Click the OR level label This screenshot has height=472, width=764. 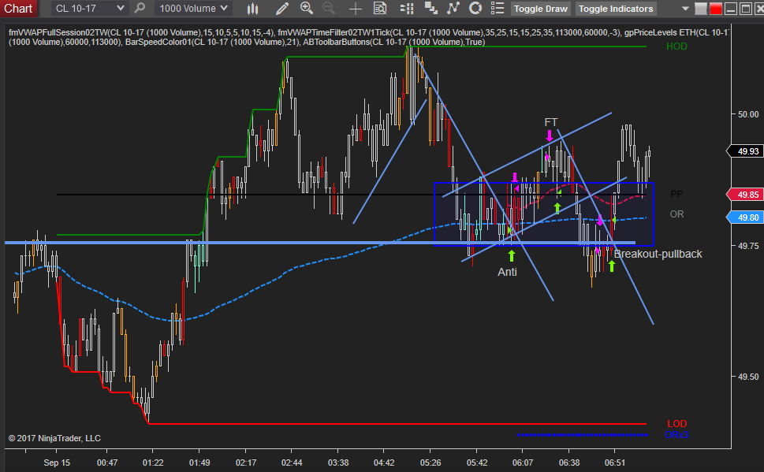[x=676, y=214]
